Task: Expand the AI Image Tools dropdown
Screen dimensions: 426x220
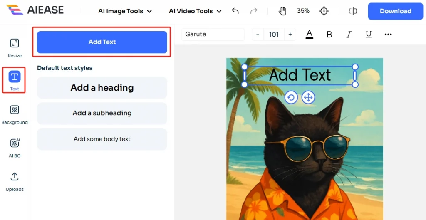Action: point(125,11)
